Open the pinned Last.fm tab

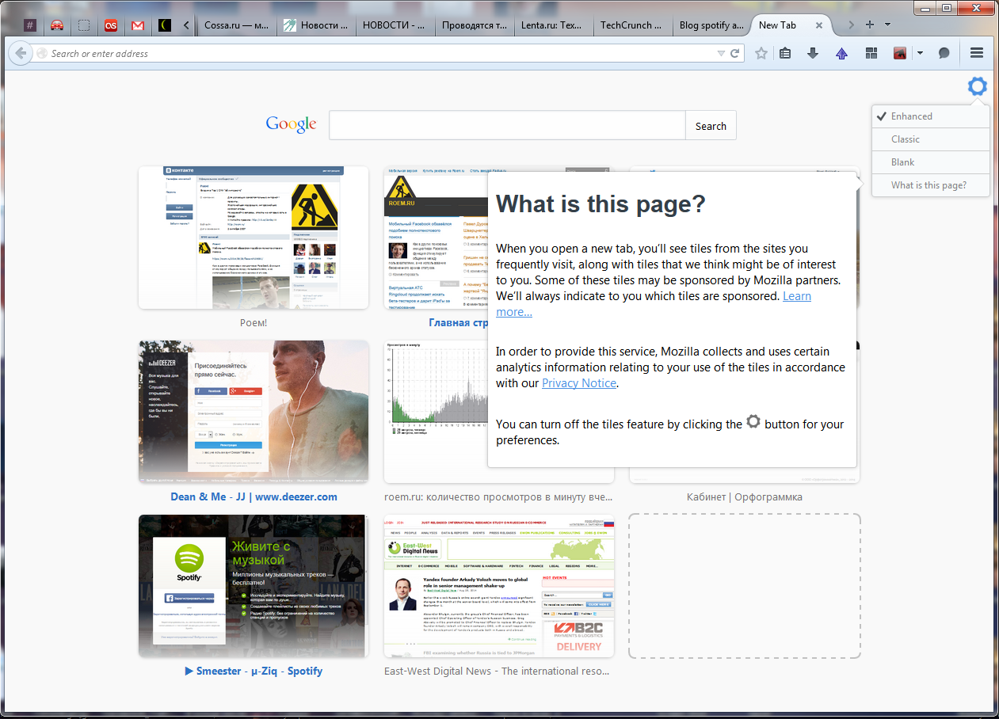(x=111, y=25)
